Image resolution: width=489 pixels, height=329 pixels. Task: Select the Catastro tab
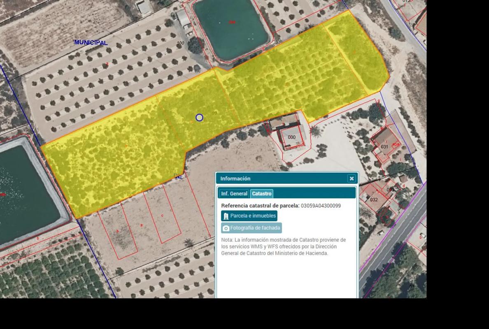point(262,194)
